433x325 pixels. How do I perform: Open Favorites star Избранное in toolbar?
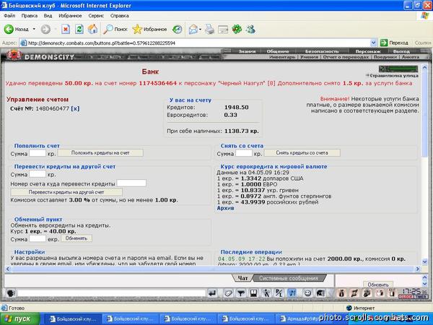149,29
